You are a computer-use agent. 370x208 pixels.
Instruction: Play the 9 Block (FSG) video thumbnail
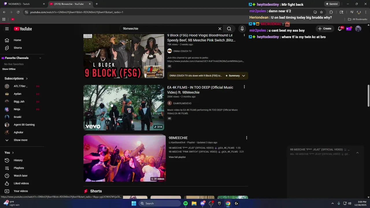(124, 56)
